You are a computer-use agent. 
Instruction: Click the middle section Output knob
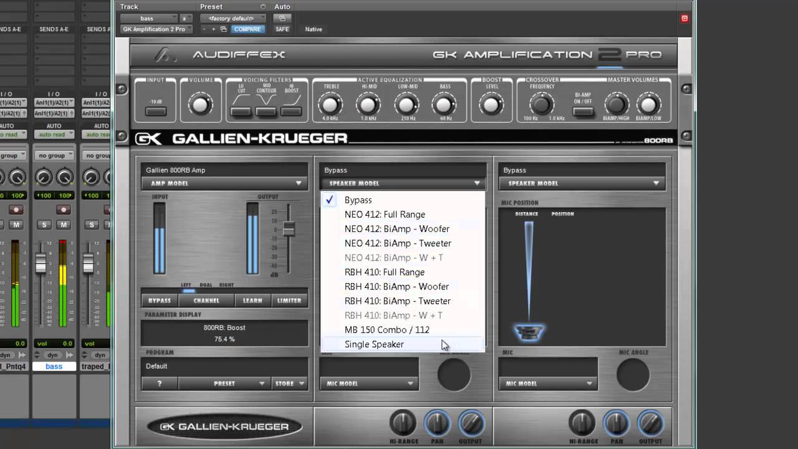click(x=471, y=423)
